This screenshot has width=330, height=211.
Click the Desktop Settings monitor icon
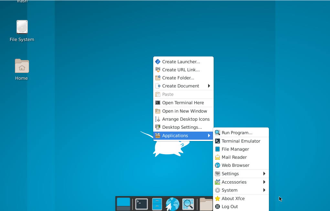pos(158,127)
